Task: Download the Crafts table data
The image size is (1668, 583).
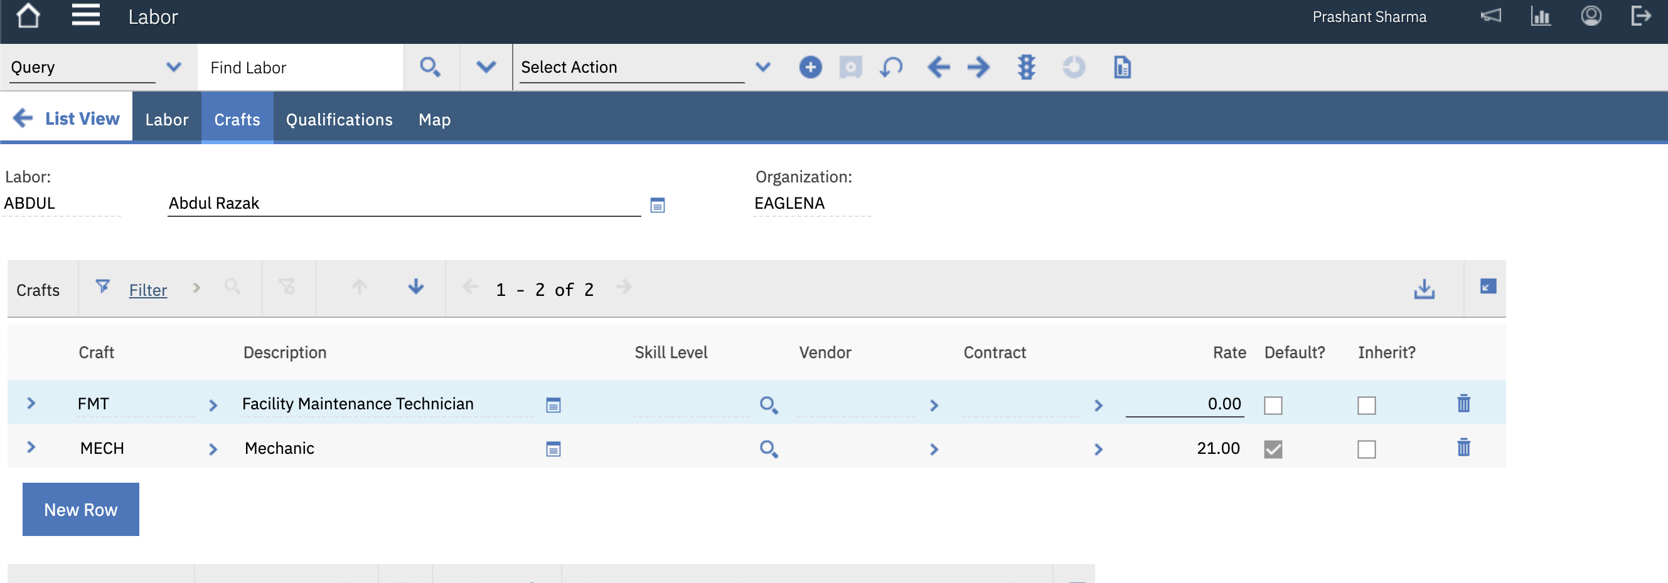Action: [1424, 288]
